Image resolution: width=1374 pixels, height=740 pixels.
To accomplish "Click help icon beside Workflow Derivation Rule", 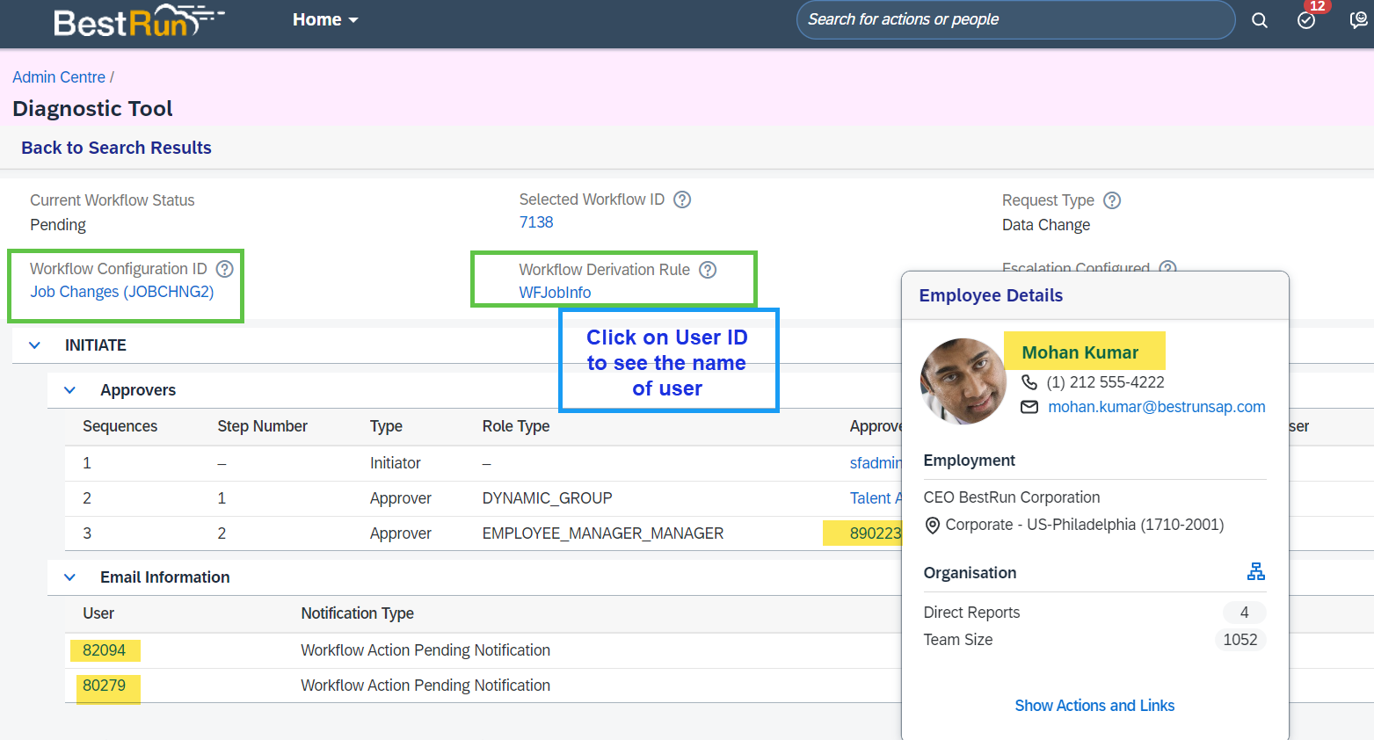I will [708, 270].
